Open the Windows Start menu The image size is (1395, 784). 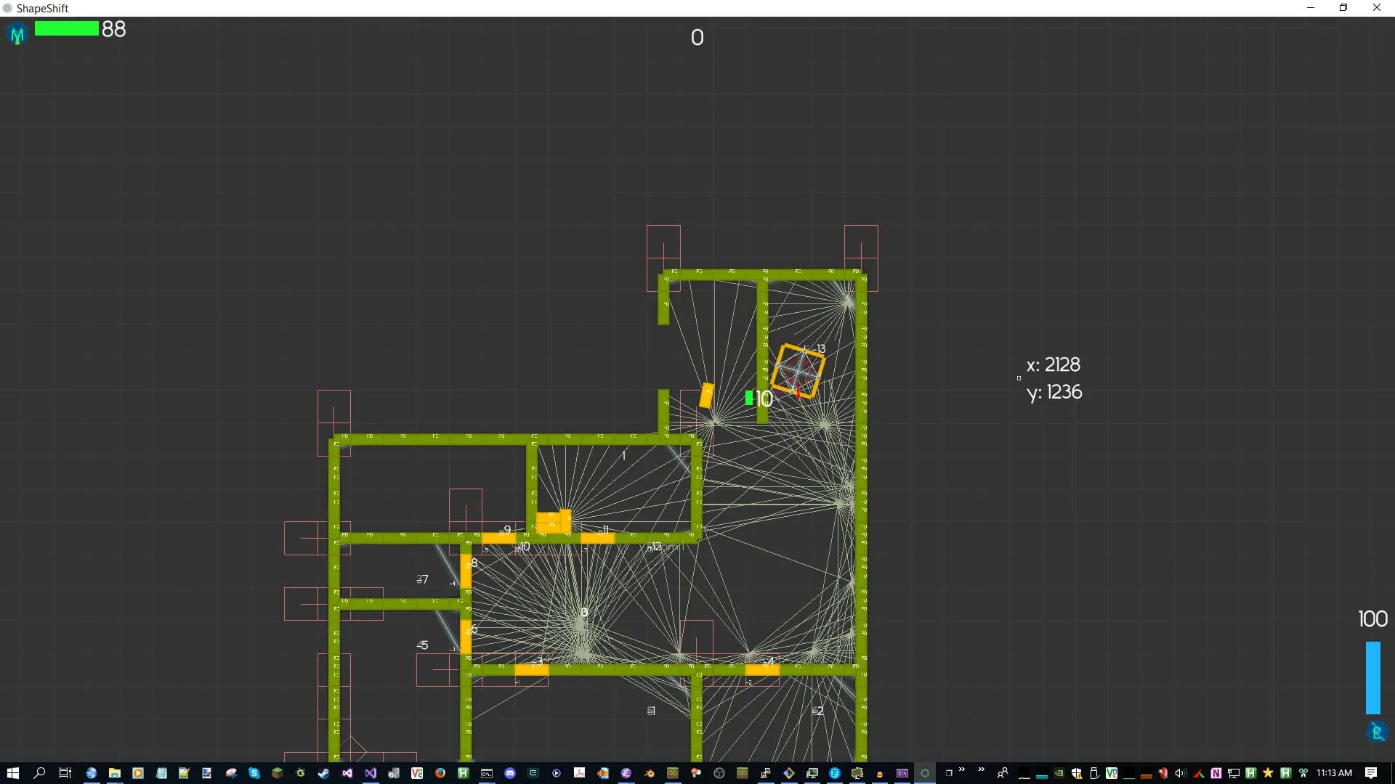tap(12, 773)
